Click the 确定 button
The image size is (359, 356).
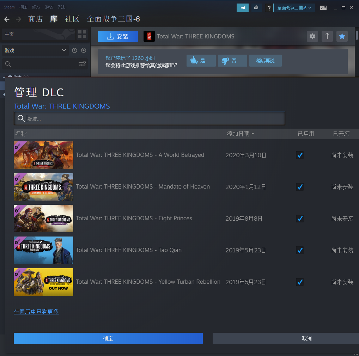pos(108,338)
